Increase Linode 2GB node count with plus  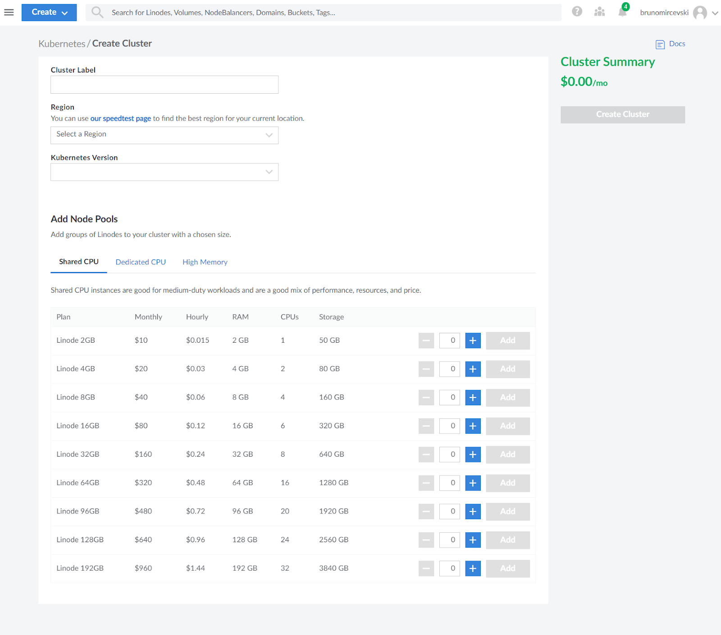tap(473, 340)
